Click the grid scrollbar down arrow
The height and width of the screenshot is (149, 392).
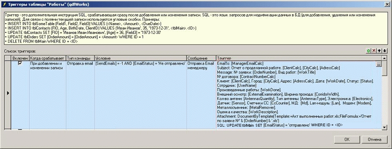click(385, 127)
